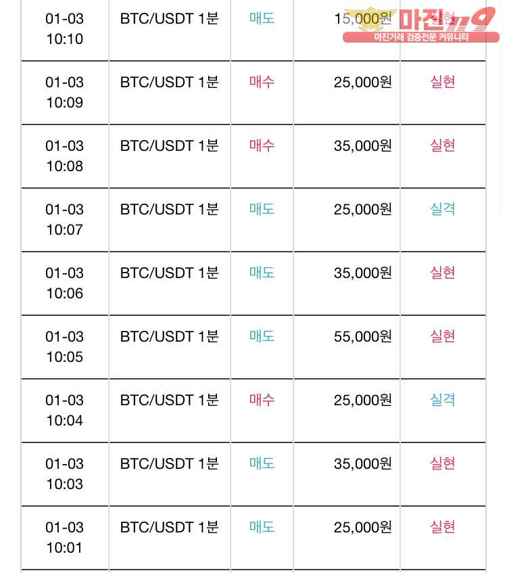The image size is (507, 573).
Task: Click 실현 status in 10:01 row
Action: [443, 527]
